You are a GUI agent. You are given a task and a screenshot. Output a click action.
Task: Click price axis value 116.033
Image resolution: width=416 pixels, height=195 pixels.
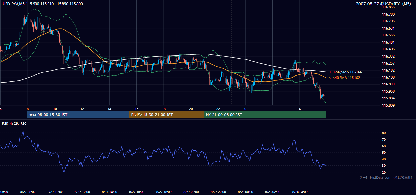(x=388, y=84)
